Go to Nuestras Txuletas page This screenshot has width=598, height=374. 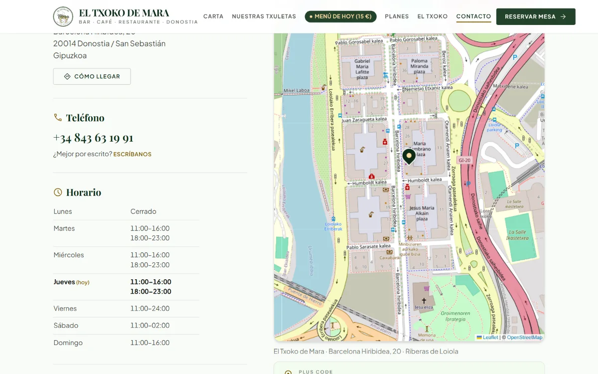(264, 16)
